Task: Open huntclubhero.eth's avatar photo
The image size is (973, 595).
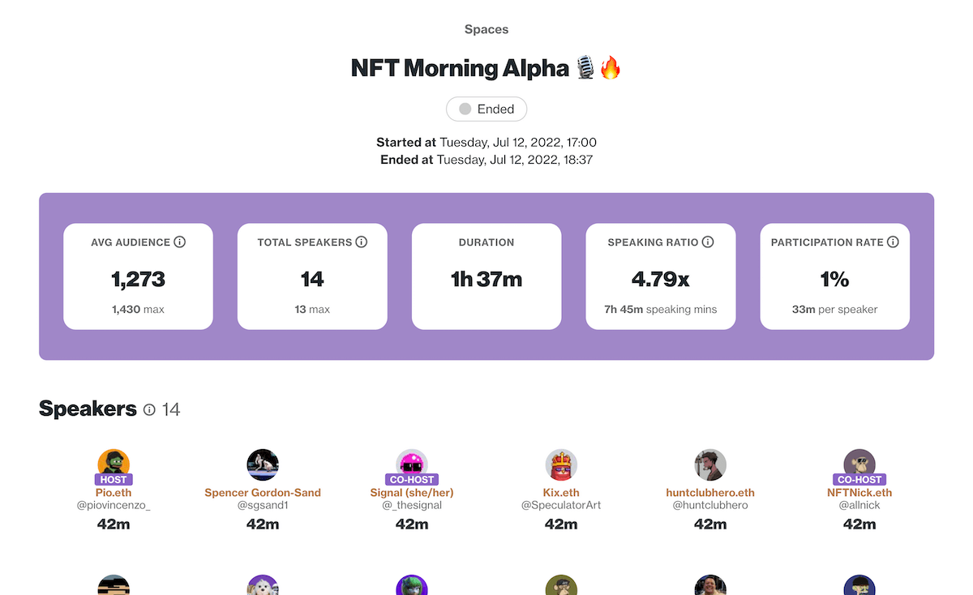Action: (x=710, y=464)
